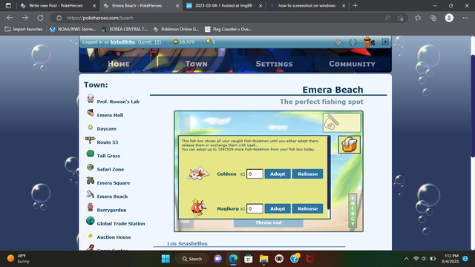Open the Favorites list button
Image resolution: width=475 pixels, height=267 pixels.
click(x=418, y=18)
